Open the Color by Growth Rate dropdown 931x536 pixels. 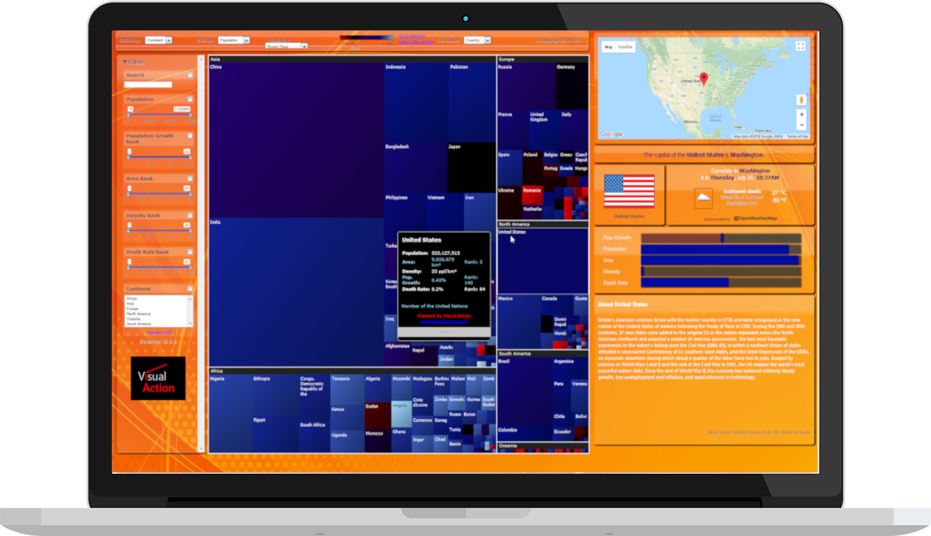(x=286, y=45)
